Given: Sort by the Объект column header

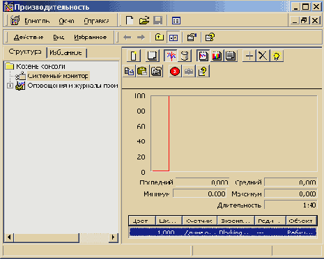Looking at the screenshot, I should click(x=302, y=221).
